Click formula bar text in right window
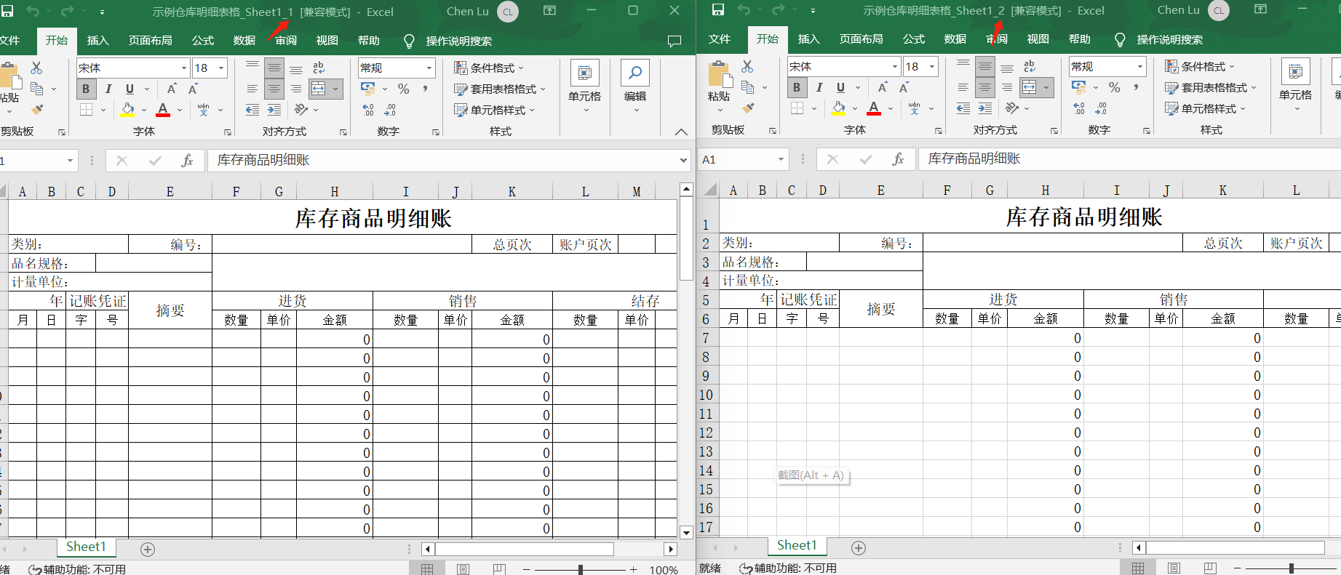 tap(974, 159)
